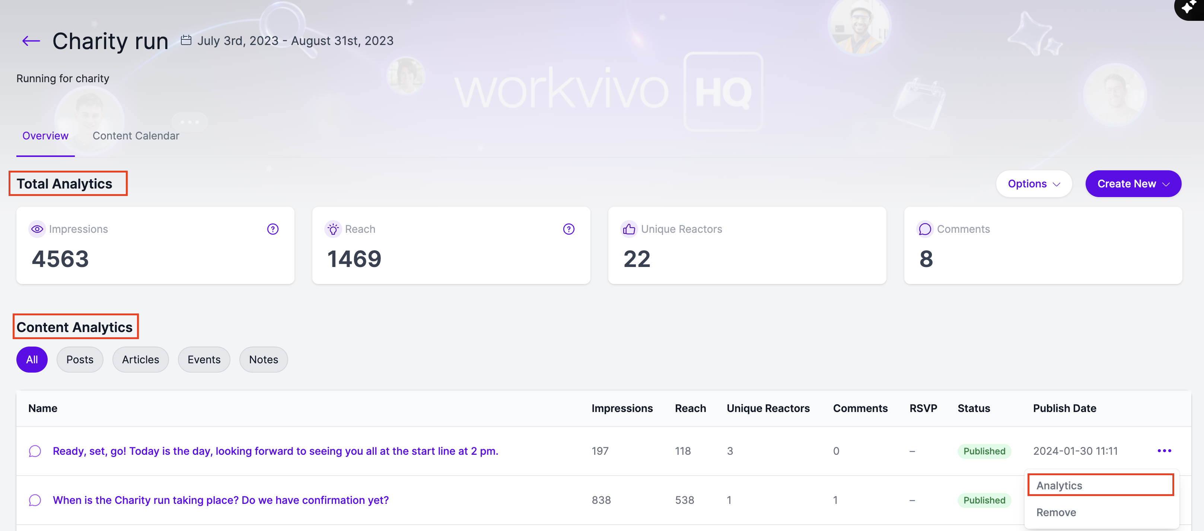The height and width of the screenshot is (531, 1204).
Task: Click the impressions value 838
Action: (601, 500)
